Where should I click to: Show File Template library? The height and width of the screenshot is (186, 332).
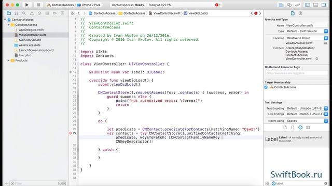click(285, 128)
